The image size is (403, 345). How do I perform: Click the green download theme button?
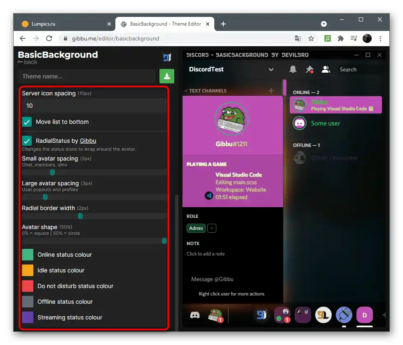[x=167, y=76]
